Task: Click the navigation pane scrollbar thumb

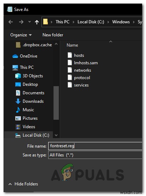Action: 56,103
